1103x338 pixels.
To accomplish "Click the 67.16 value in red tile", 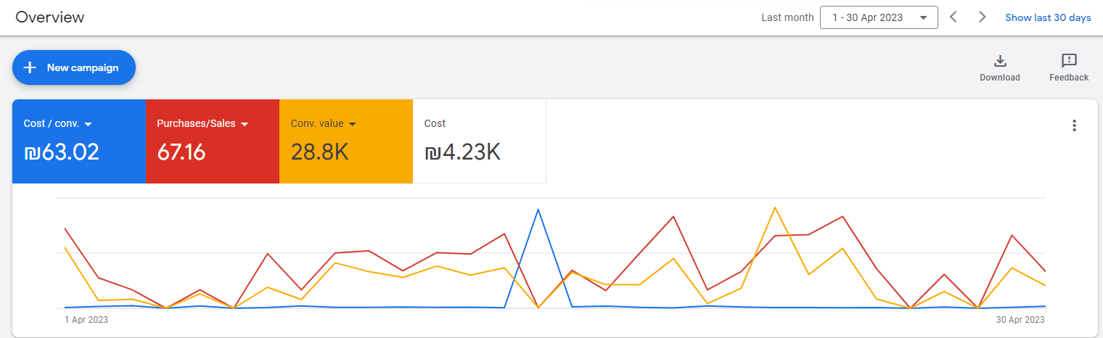I will tap(181, 152).
